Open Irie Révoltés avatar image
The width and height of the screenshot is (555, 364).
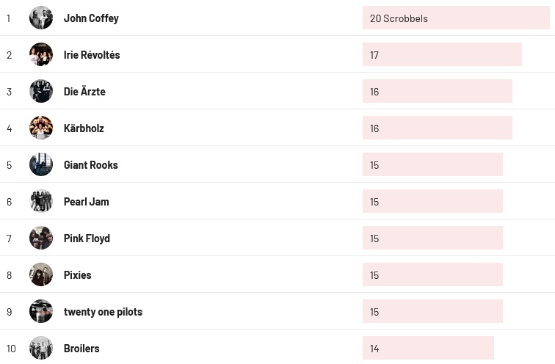[x=41, y=54]
